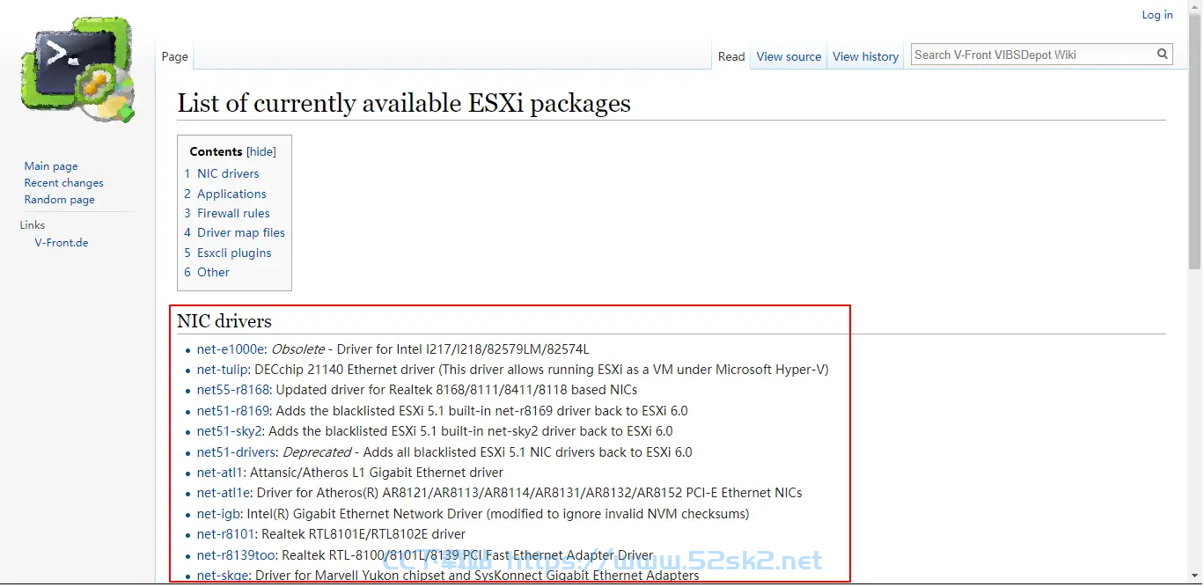Switch to the View source tab

[x=789, y=56]
